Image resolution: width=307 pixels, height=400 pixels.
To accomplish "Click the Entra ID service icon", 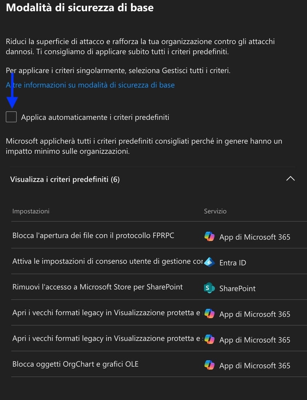I will [209, 263].
